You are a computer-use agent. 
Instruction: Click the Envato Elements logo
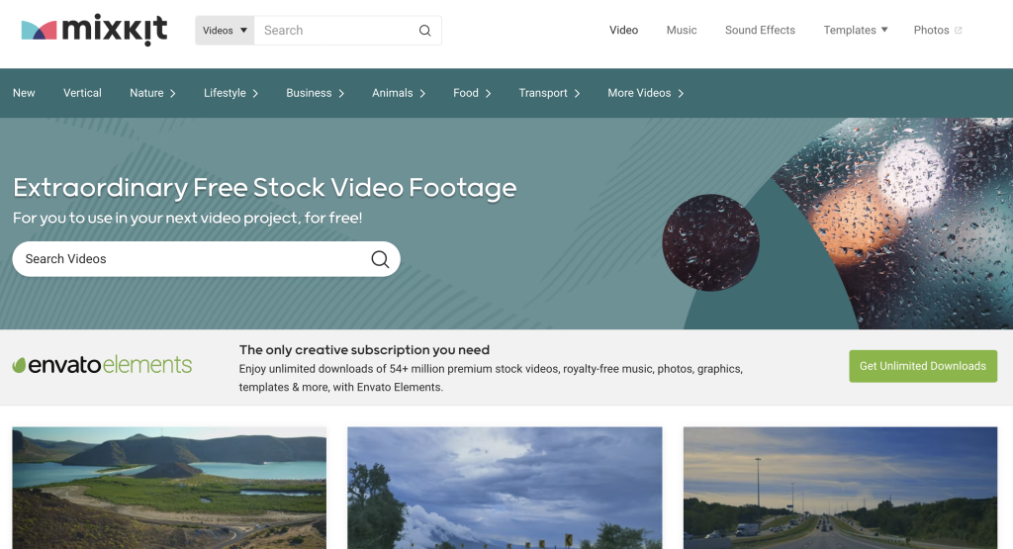click(102, 365)
